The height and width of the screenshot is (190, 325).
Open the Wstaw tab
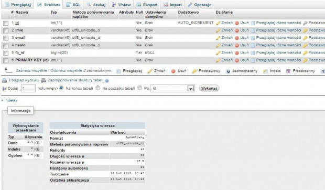point(121,5)
